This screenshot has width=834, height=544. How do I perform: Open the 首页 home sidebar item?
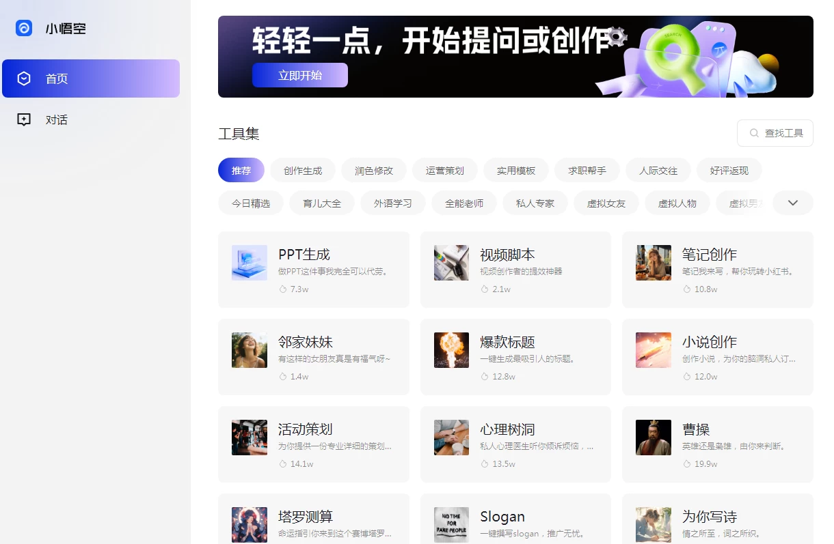(90, 78)
